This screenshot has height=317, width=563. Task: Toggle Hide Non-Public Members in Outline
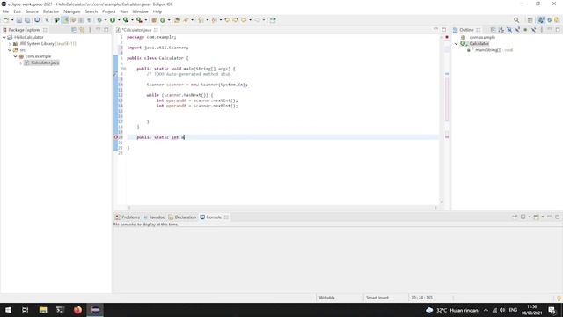[x=525, y=30]
